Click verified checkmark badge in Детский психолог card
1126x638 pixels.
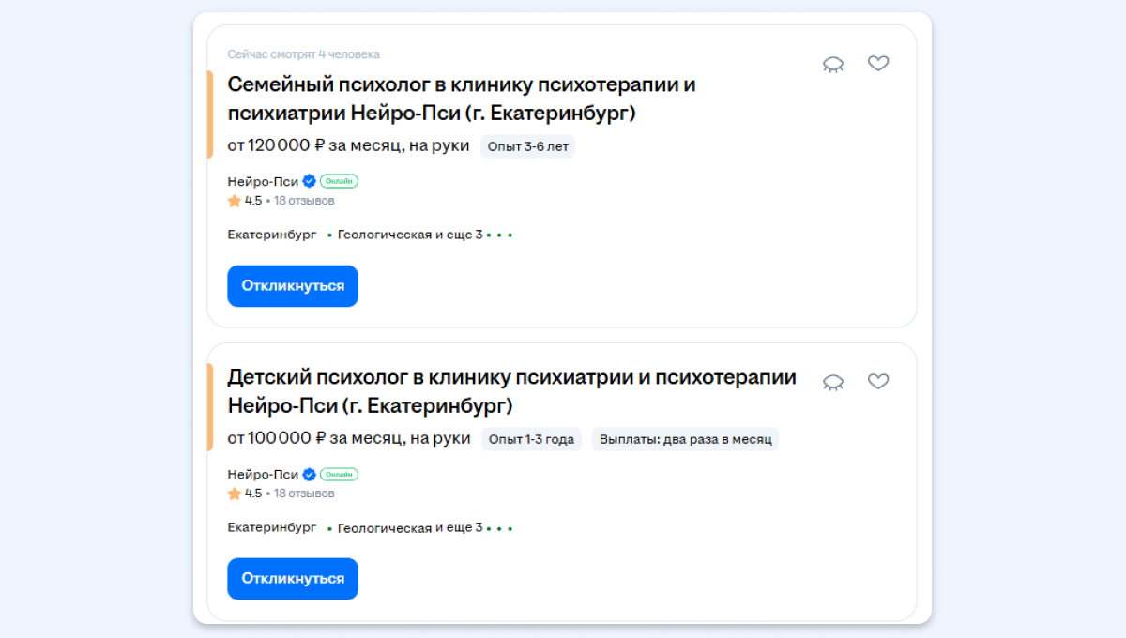tap(309, 474)
